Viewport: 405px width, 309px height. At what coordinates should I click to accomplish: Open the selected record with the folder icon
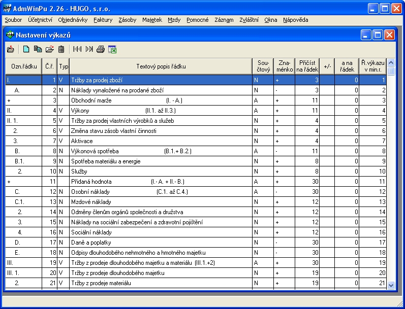point(50,49)
